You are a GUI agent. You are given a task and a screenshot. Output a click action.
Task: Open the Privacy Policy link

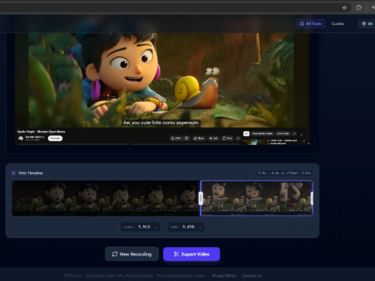tap(224, 276)
